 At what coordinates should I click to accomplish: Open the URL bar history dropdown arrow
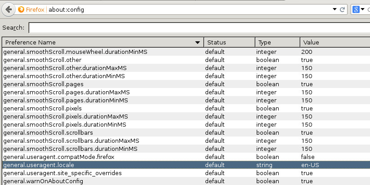tap(334, 9)
